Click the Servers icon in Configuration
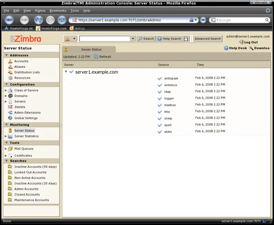Image resolution: width=274 pixels, height=225 pixels. point(10,101)
